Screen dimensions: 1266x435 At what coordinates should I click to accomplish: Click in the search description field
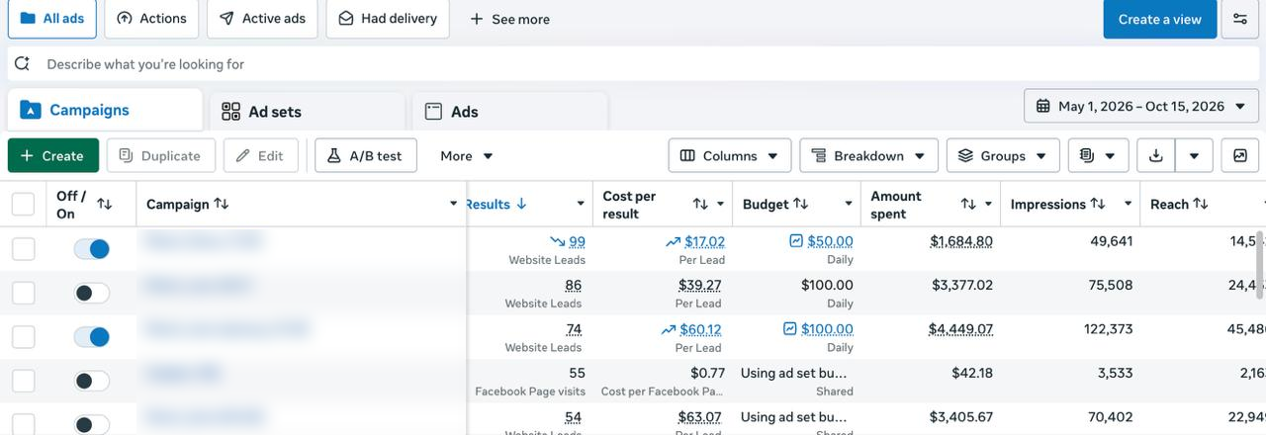pyautogui.click(x=633, y=64)
